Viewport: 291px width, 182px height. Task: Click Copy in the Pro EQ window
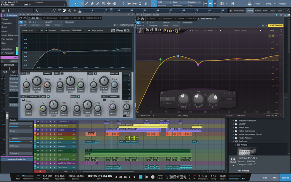coord(48,25)
